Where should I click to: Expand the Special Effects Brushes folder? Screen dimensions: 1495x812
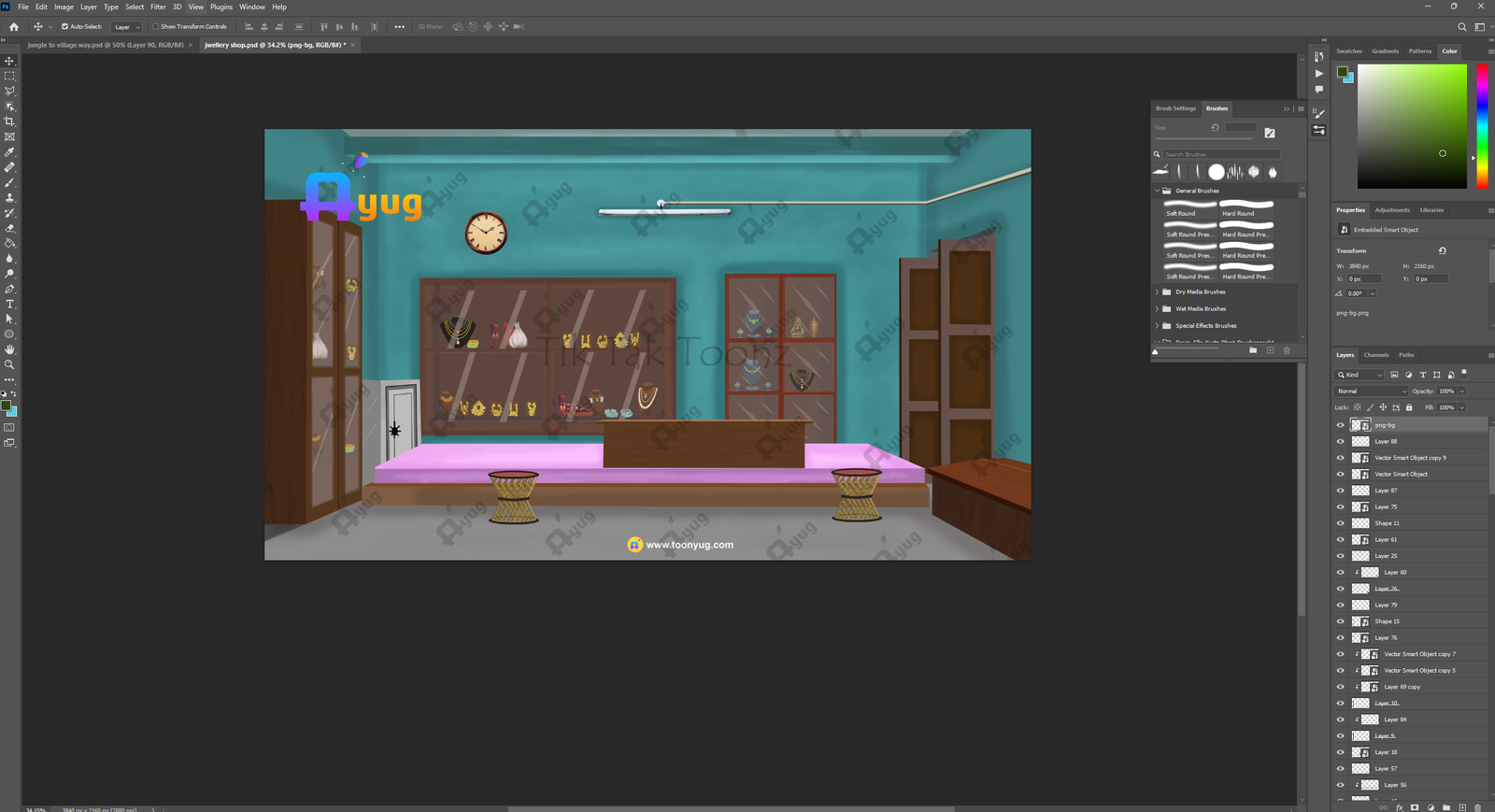(1157, 326)
